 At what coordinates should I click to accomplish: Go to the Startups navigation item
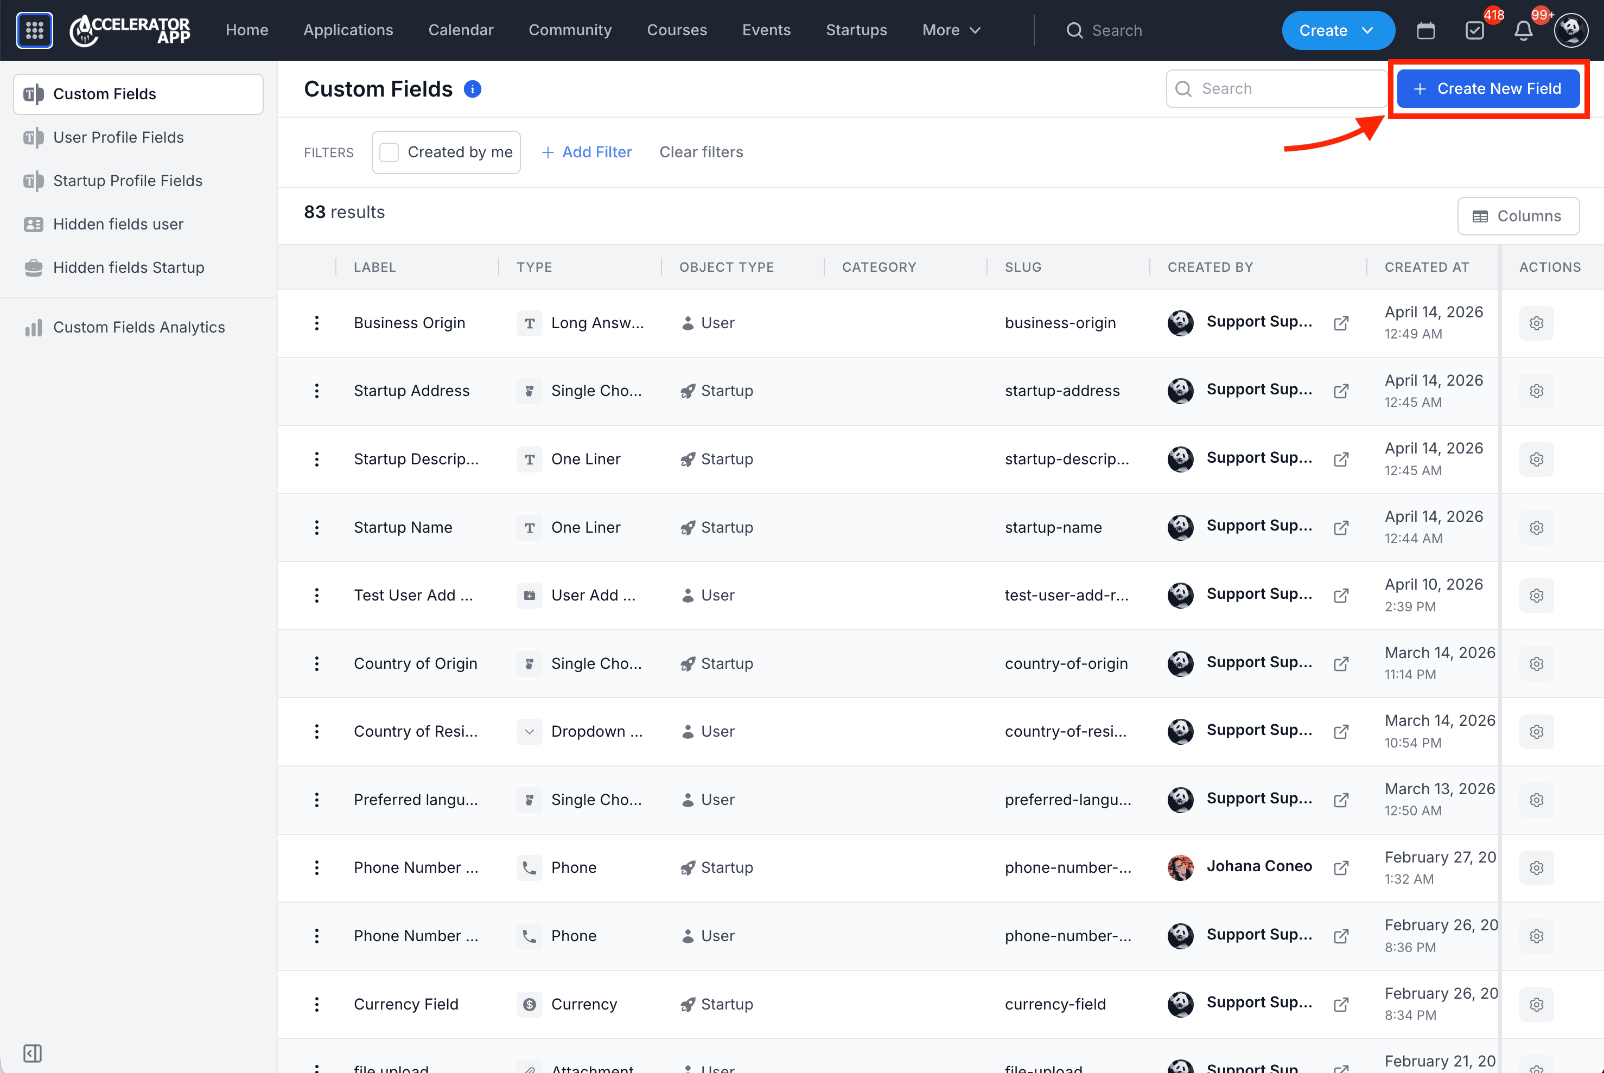coord(856,30)
